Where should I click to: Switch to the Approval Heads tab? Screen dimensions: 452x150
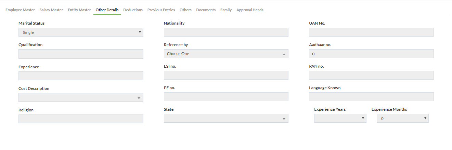(x=250, y=10)
